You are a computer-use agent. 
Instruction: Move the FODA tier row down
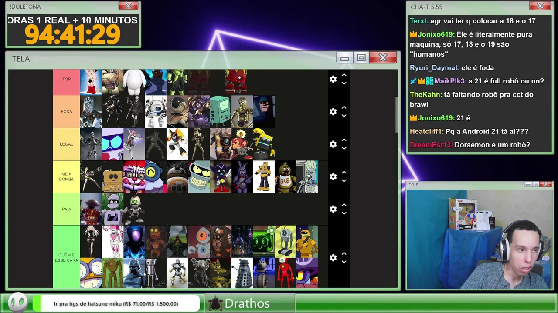coord(344,116)
